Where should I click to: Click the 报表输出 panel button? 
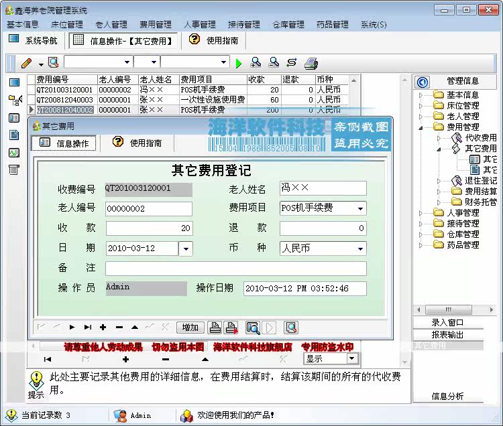pyautogui.click(x=448, y=335)
